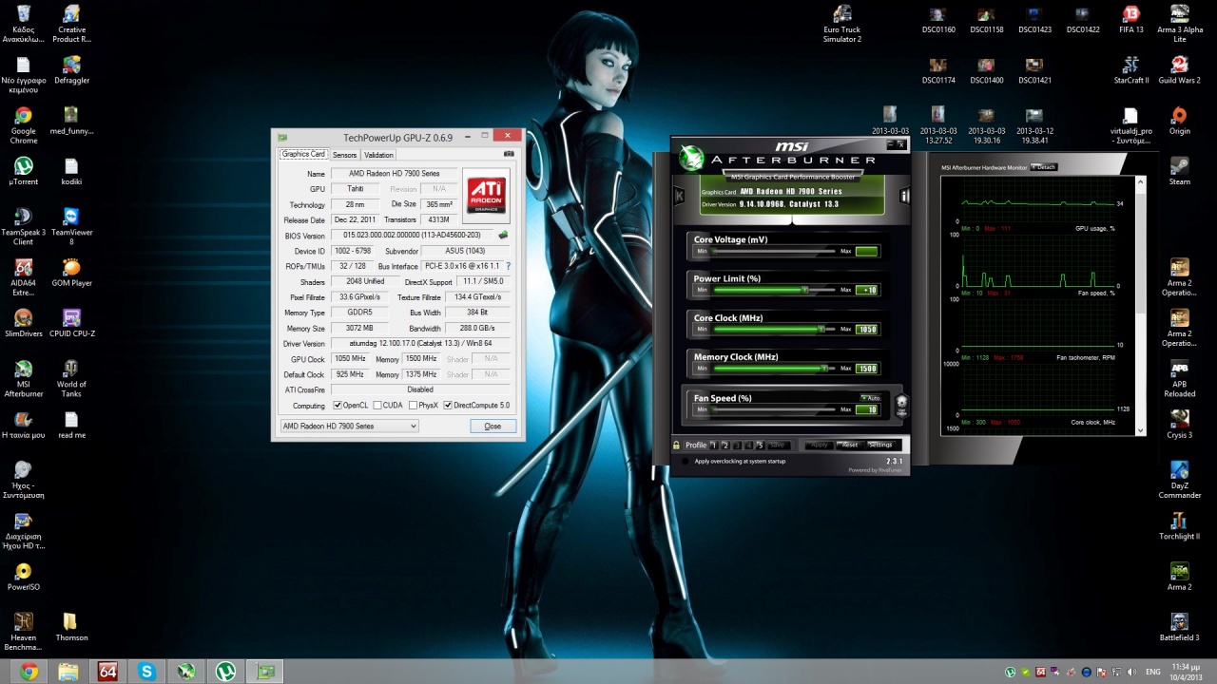This screenshot has width=1217, height=684.
Task: Toggle the fan speed Auto button
Action: (x=869, y=398)
